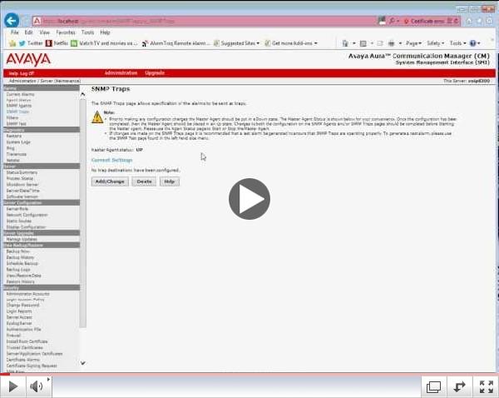This screenshot has width=499, height=398.
Task: Click the share arrow icon in the player bar
Action: [459, 387]
